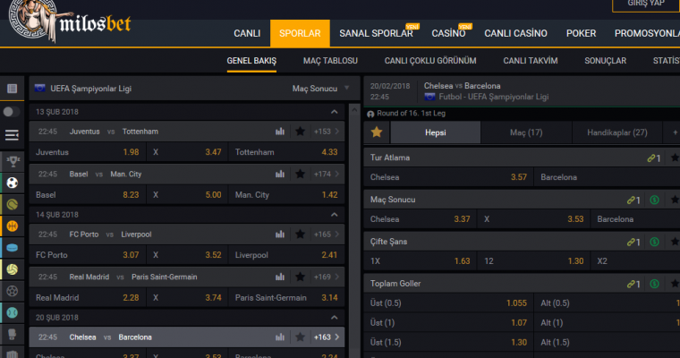Open CASİNO in the top menu
Image resolution: width=680 pixels, height=358 pixels.
(x=448, y=33)
